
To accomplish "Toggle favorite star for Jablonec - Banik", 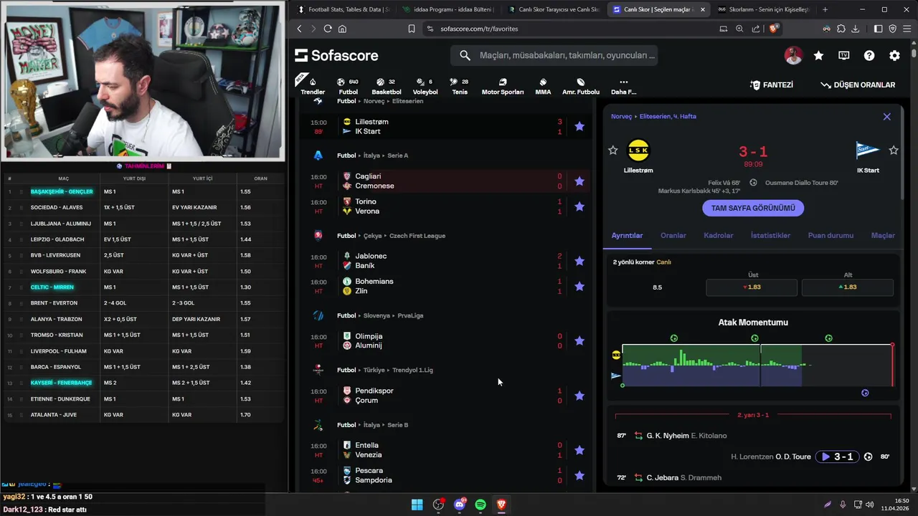I will coord(579,261).
